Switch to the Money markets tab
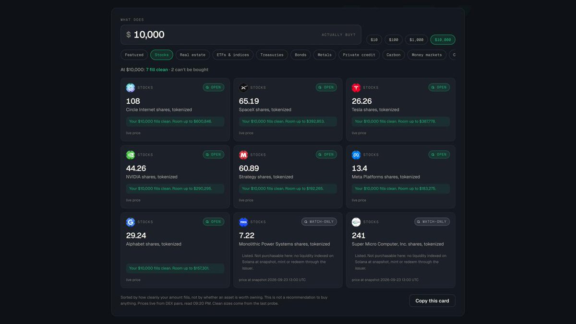 click(x=427, y=55)
